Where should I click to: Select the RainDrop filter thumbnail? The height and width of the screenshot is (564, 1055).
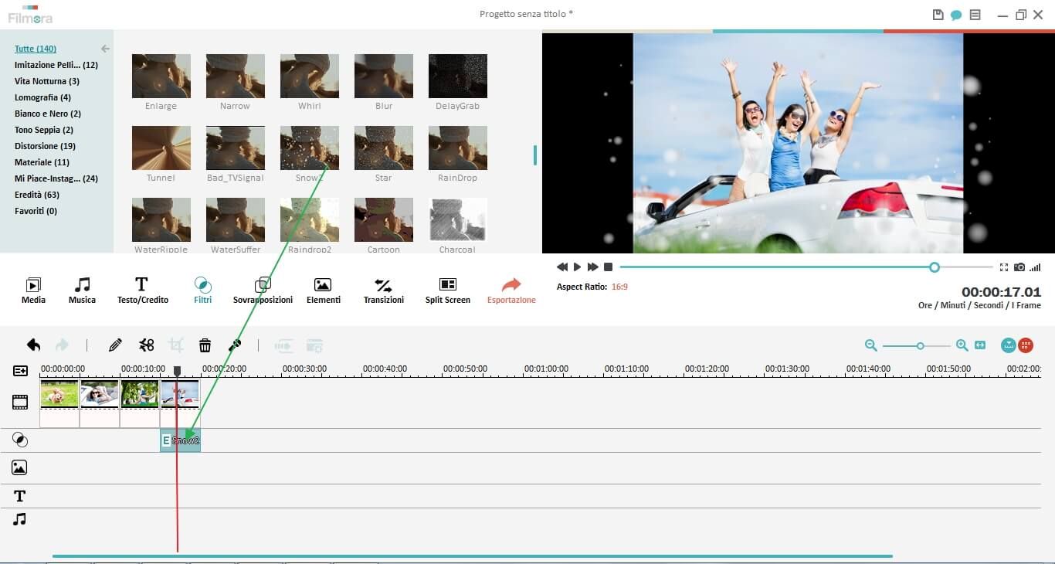point(458,148)
